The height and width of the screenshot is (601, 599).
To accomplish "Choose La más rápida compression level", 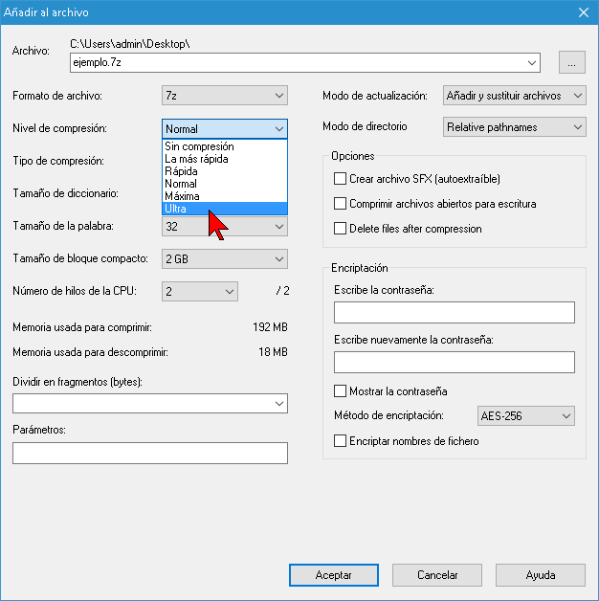I will [225, 159].
